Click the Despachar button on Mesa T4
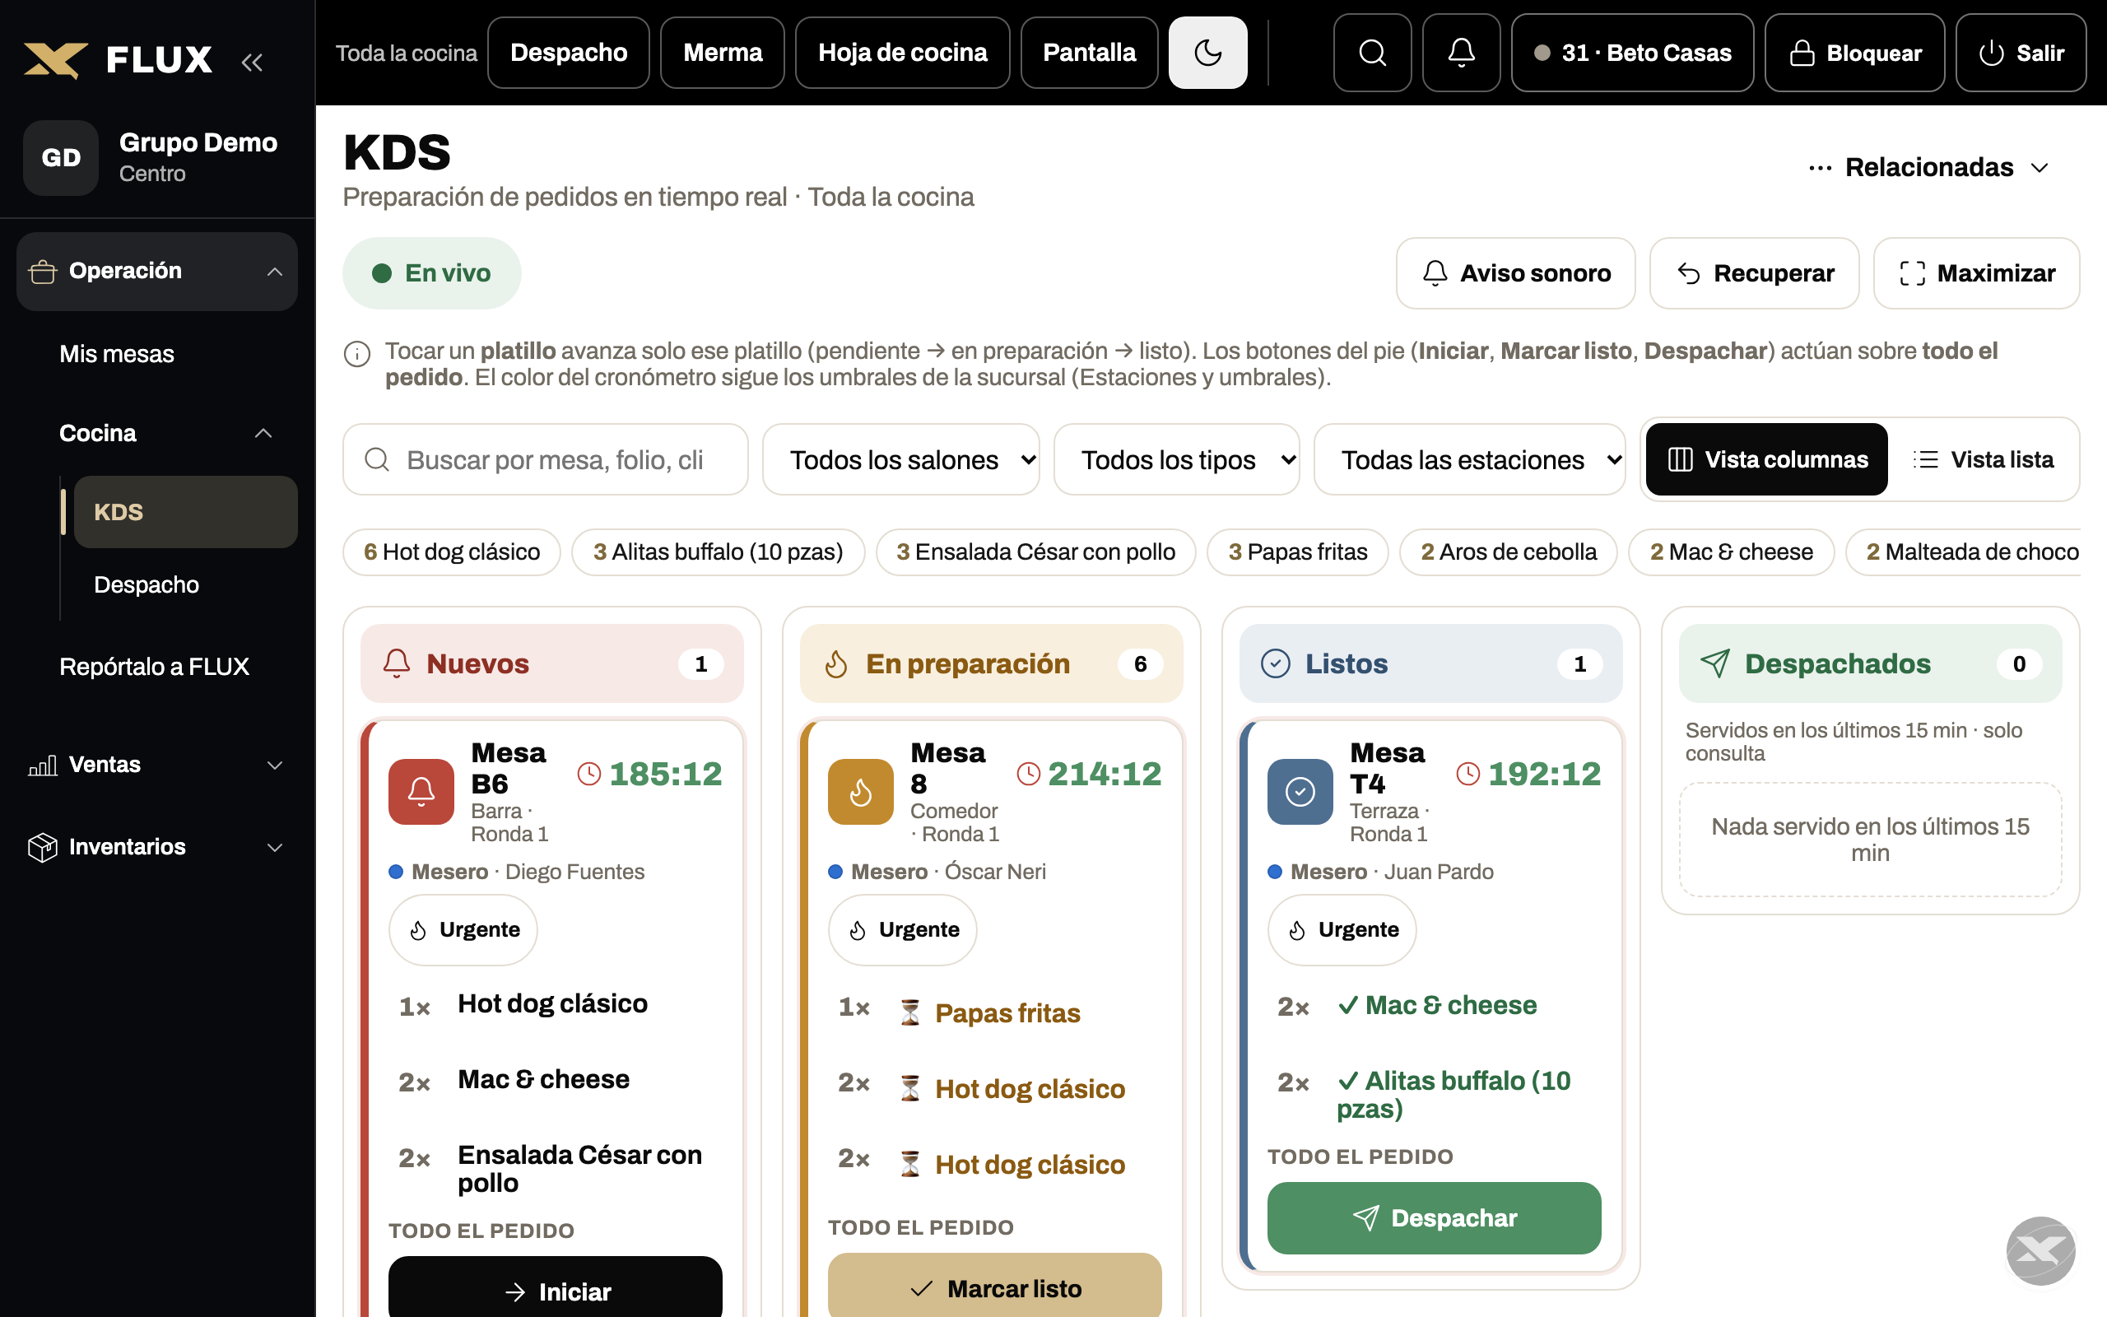 (x=1434, y=1217)
